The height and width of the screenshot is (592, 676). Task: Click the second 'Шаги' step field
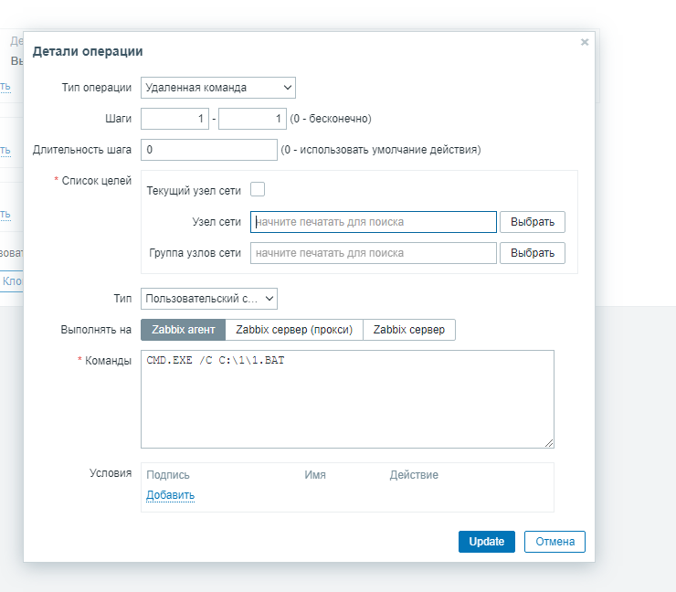click(253, 119)
